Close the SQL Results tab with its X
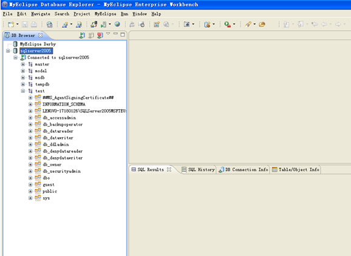The height and width of the screenshot is (256, 351). coord(169,169)
